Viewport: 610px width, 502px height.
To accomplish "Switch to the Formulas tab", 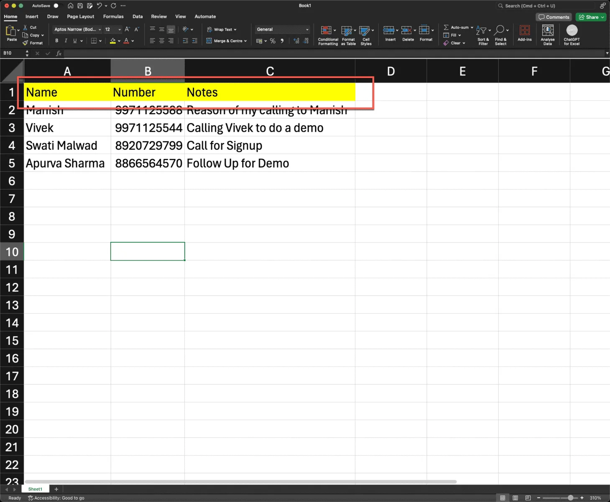I will 113,17.
